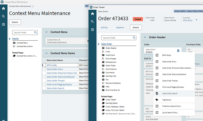This screenshot has height=121, width=203.
Task: Collapse the Order Header panel
Action: (x=145, y=37)
